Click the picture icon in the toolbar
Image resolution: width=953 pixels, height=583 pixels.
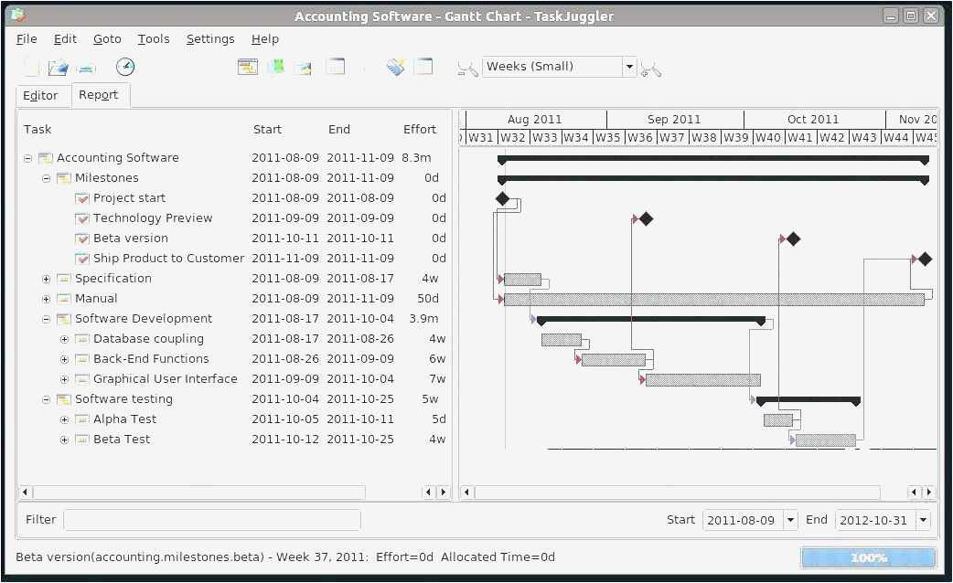pyautogui.click(x=304, y=68)
